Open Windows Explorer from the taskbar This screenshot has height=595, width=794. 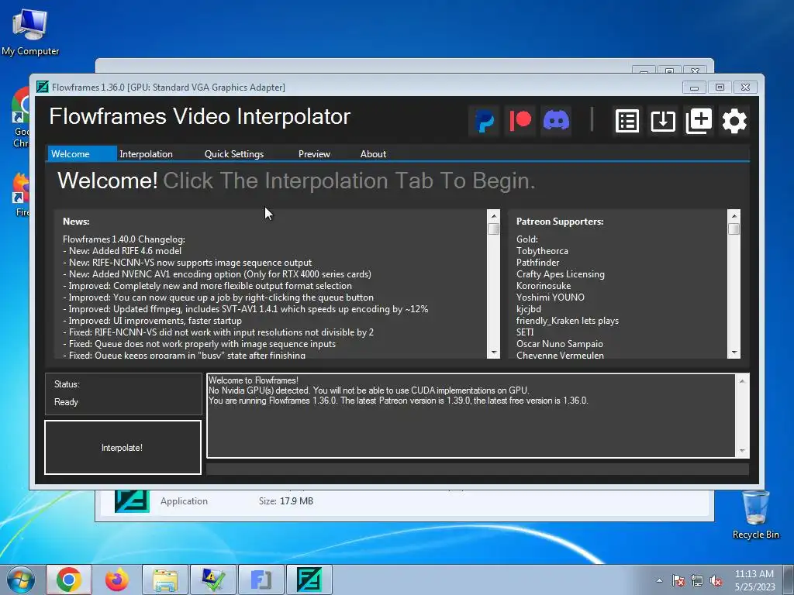[x=165, y=580]
